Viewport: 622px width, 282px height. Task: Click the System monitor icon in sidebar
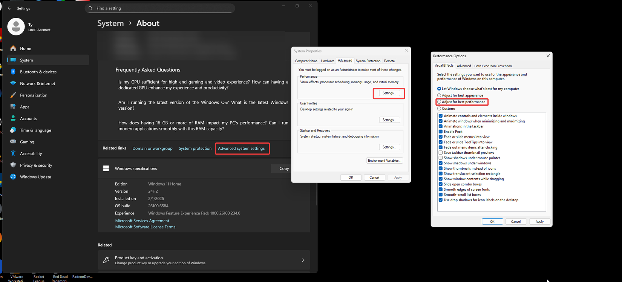tap(13, 60)
